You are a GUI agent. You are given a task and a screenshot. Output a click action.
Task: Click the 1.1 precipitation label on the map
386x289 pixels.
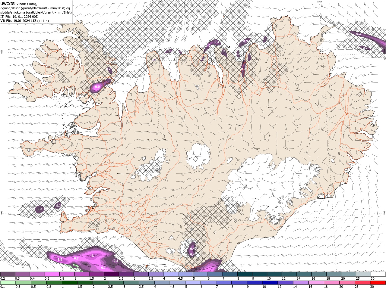pos(93,256)
